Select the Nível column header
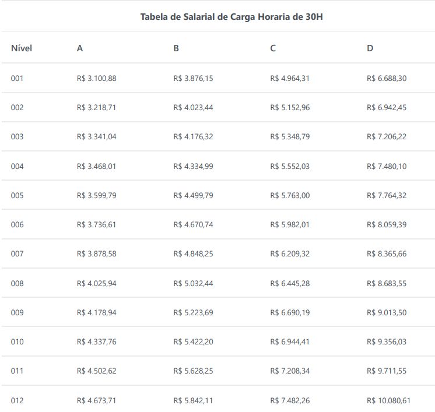The height and width of the screenshot is (412, 435). (21, 48)
